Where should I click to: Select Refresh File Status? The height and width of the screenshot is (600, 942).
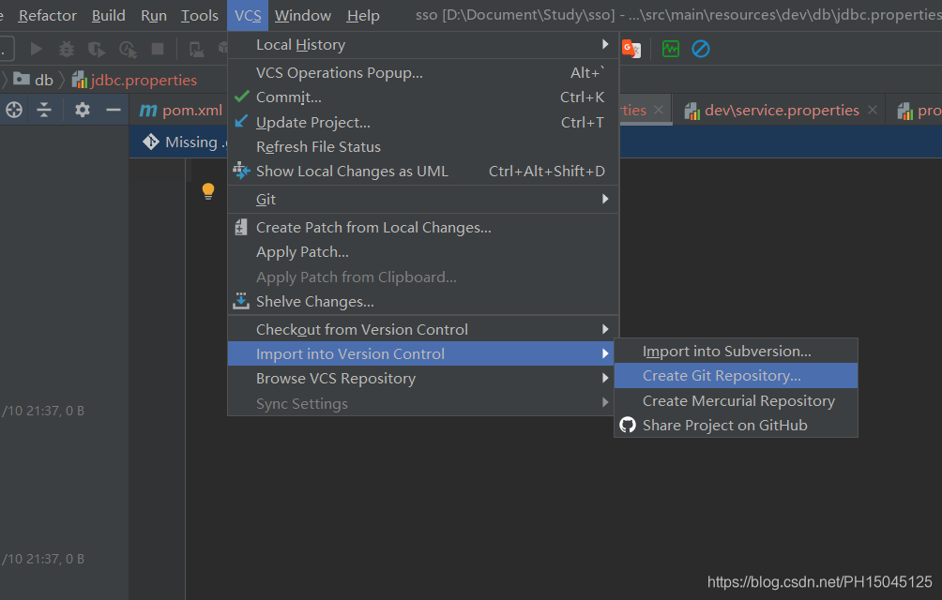click(423, 147)
